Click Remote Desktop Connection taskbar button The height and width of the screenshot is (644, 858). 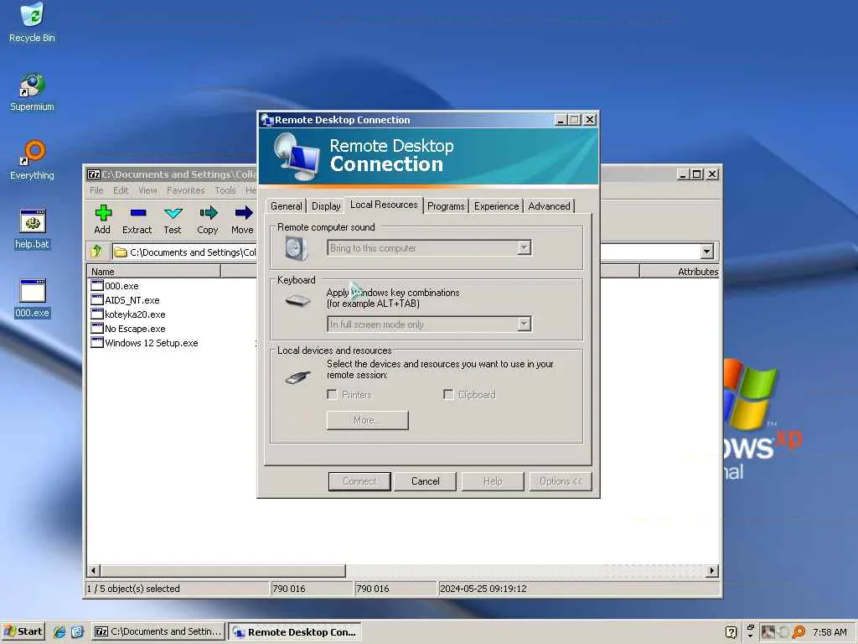tap(294, 631)
